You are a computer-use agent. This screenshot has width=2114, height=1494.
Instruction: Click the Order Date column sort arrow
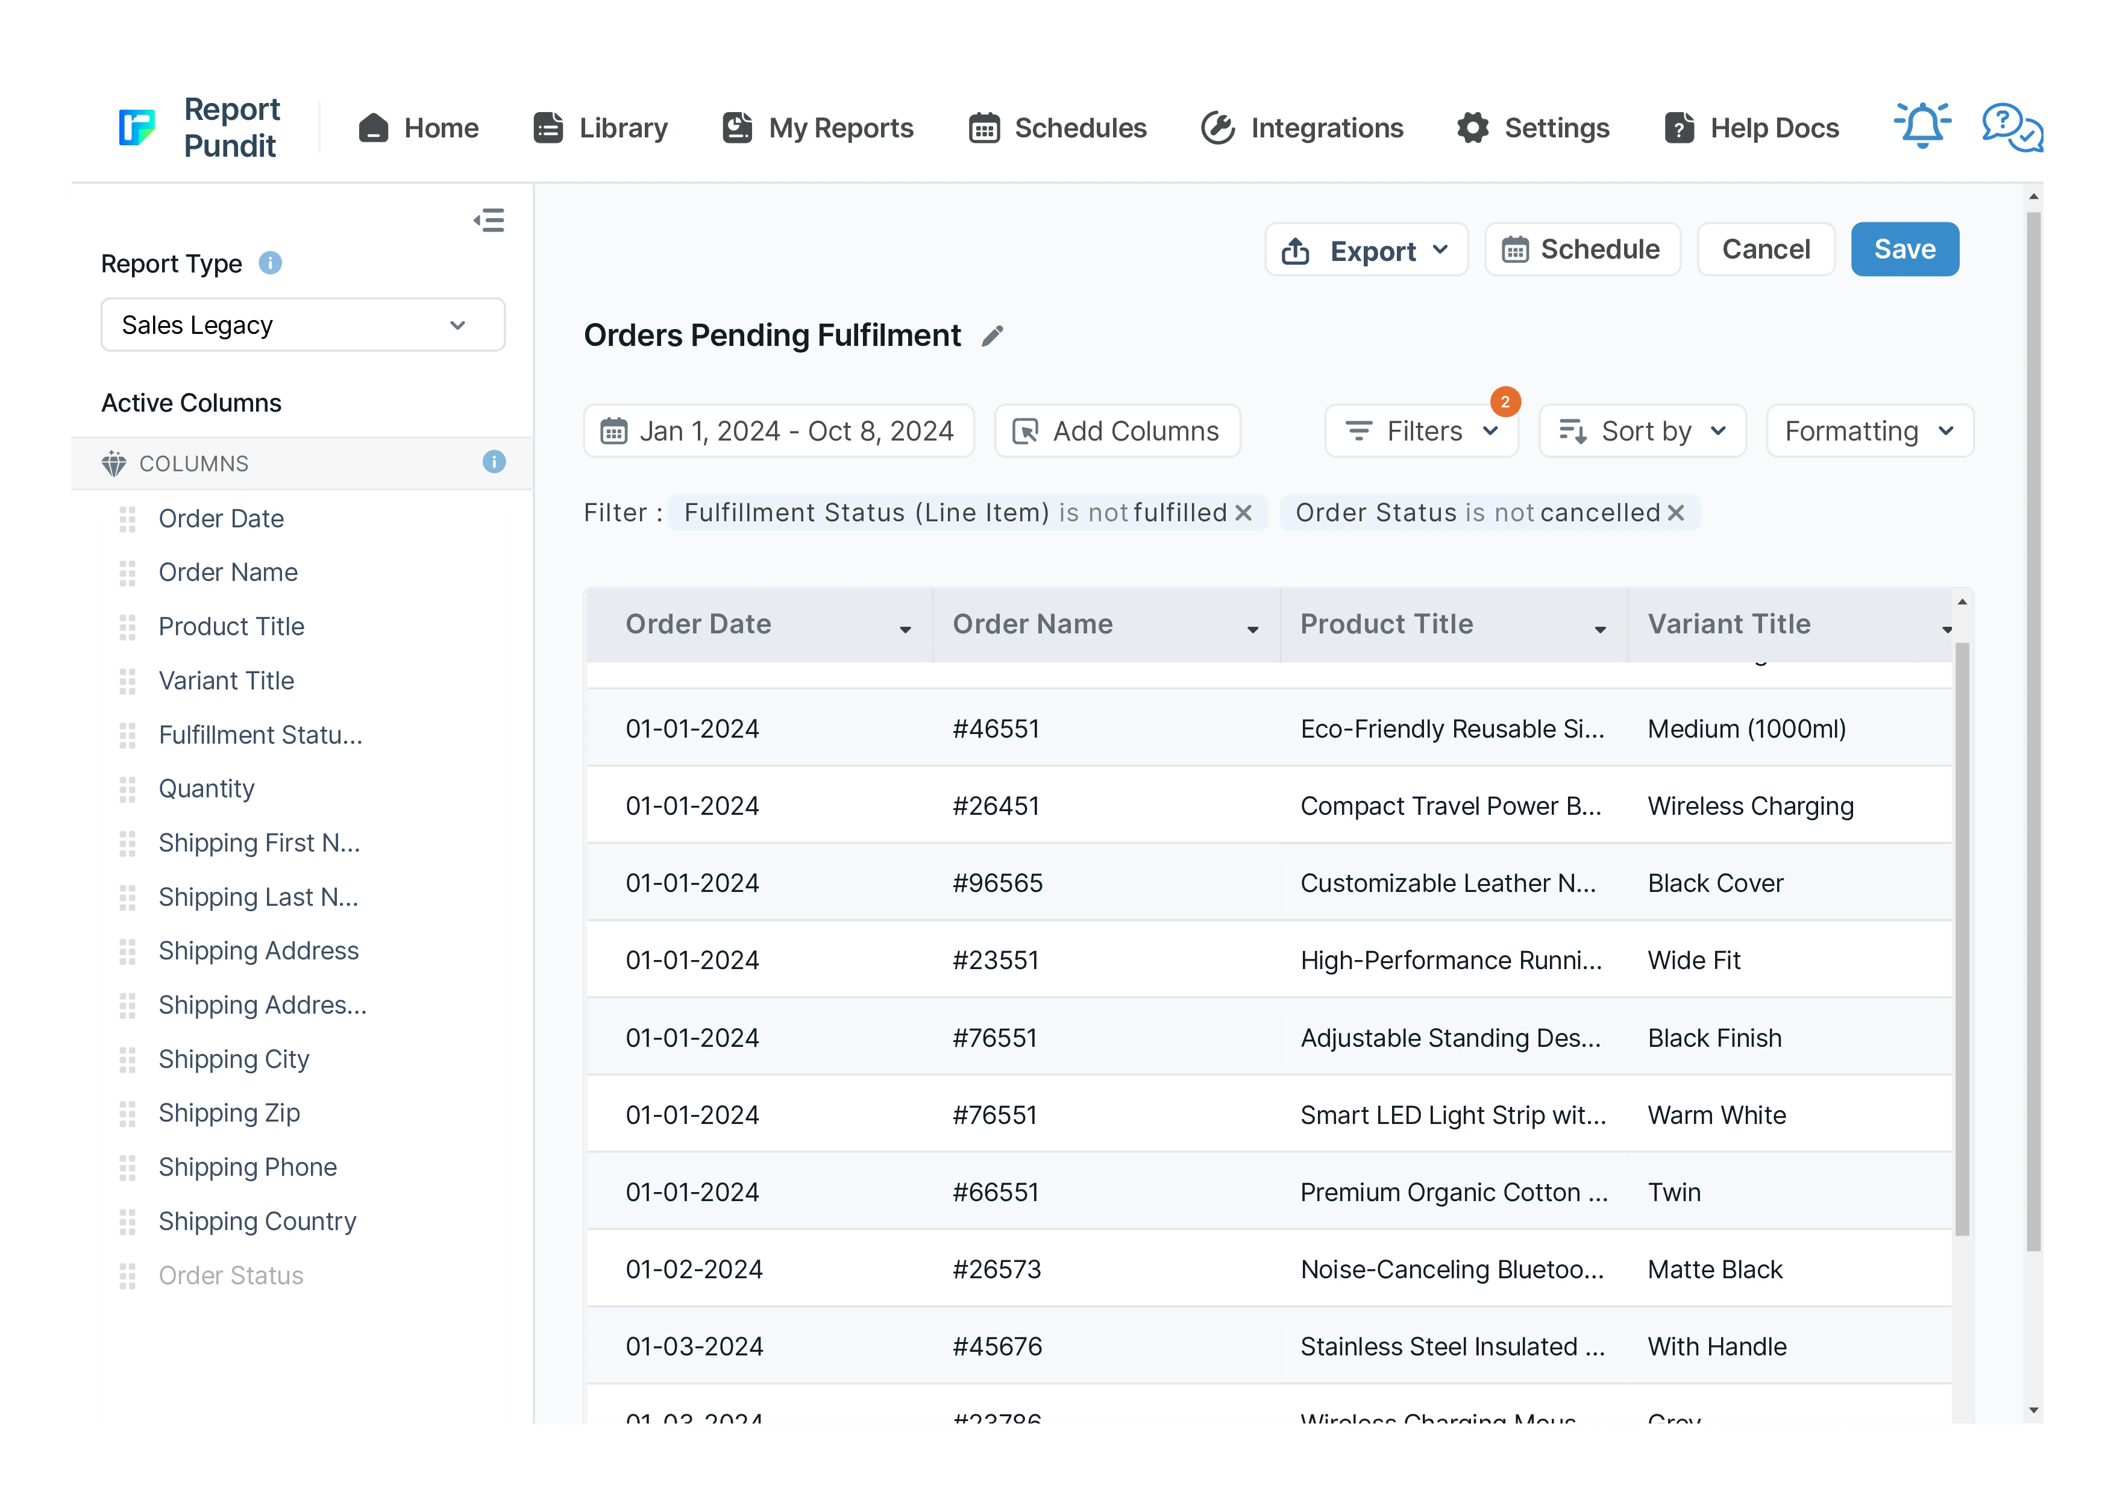[x=905, y=630]
